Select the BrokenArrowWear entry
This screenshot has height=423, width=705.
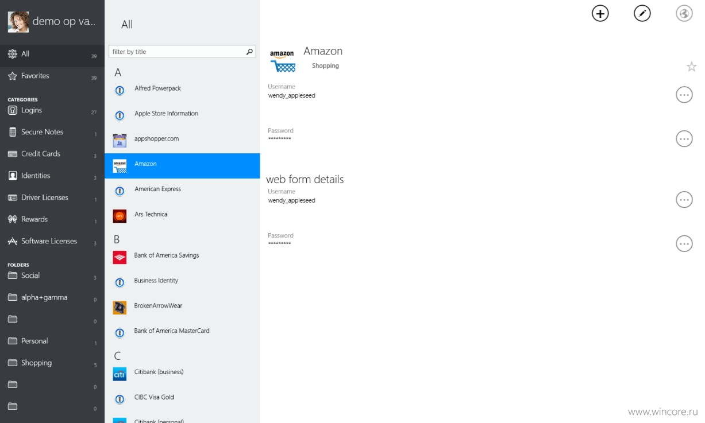(182, 308)
